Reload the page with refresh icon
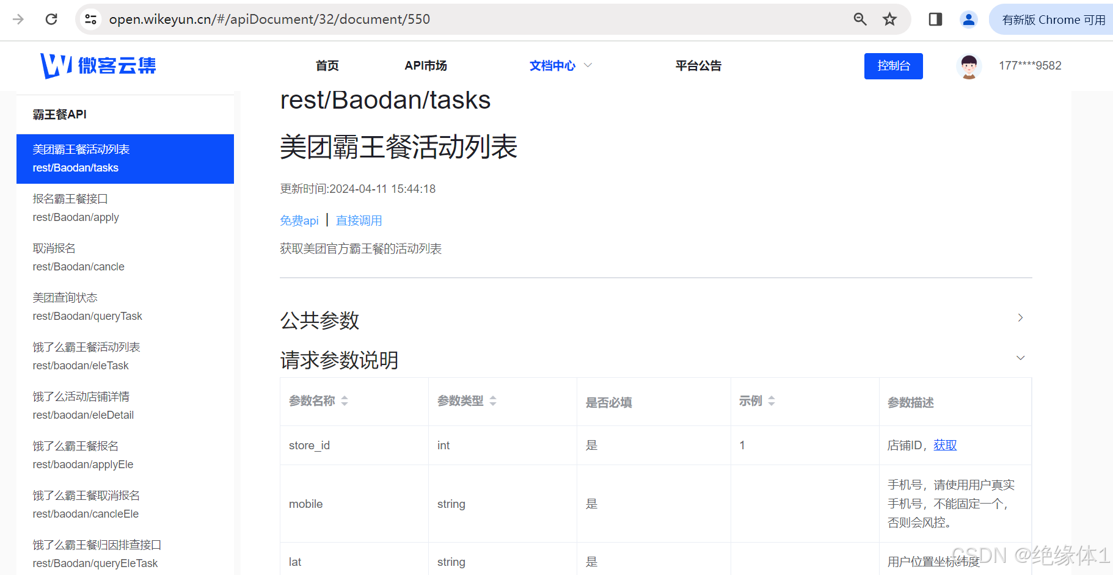 click(51, 19)
